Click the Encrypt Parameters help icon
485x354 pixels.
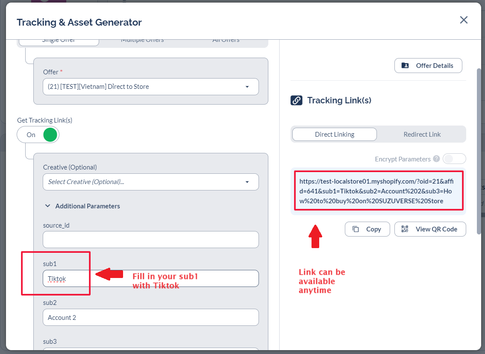click(436, 159)
